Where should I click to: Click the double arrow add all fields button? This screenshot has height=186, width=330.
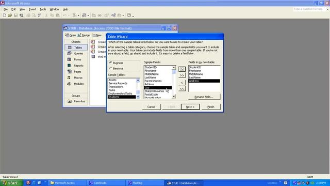[182, 75]
